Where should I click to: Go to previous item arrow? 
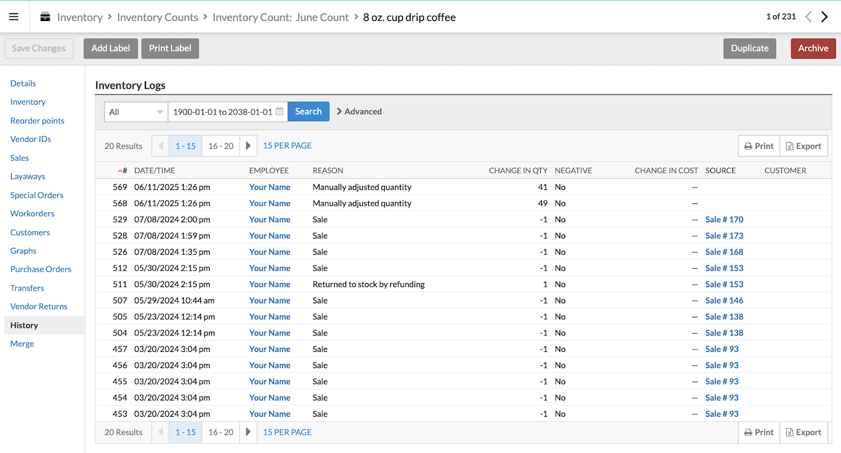pyautogui.click(x=808, y=17)
